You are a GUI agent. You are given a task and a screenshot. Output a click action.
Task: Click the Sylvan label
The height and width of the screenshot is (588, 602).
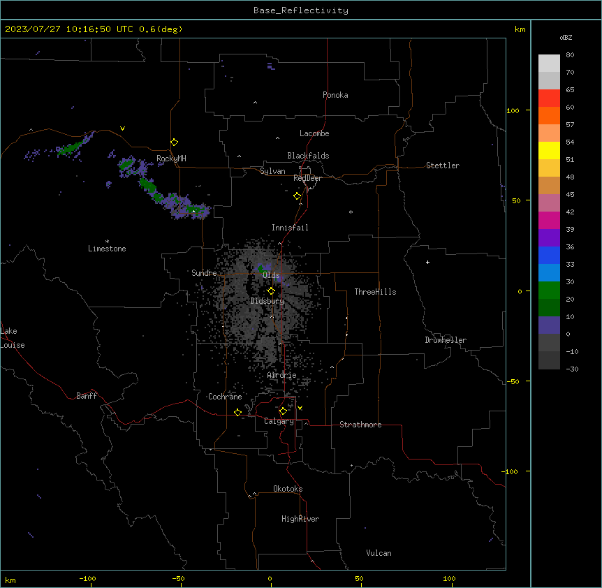[272, 171]
